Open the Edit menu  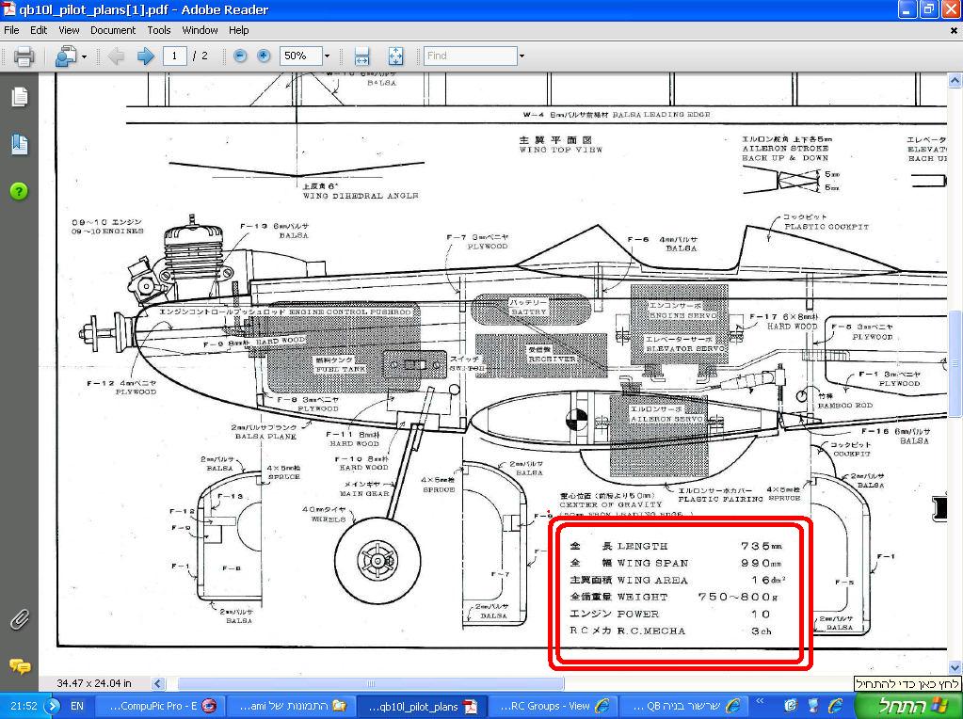39,30
